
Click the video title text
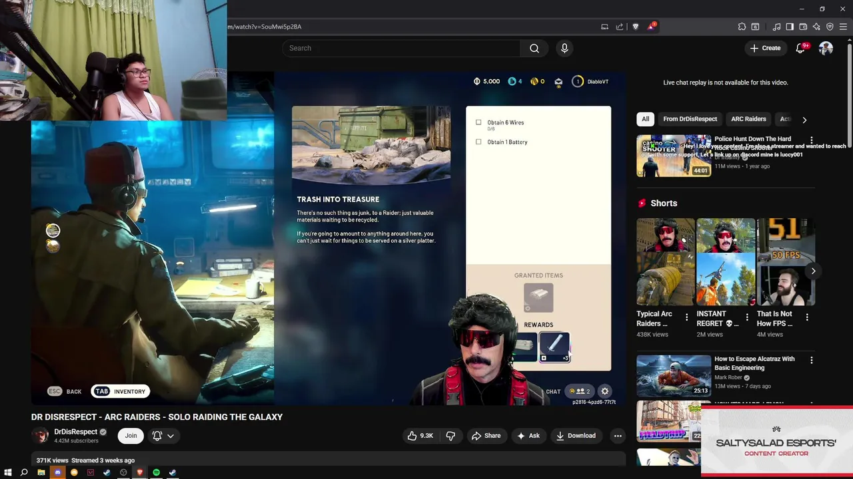coord(157,417)
